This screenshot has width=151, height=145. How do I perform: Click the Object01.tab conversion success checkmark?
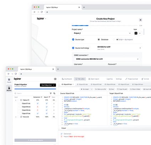click(x=38, y=103)
